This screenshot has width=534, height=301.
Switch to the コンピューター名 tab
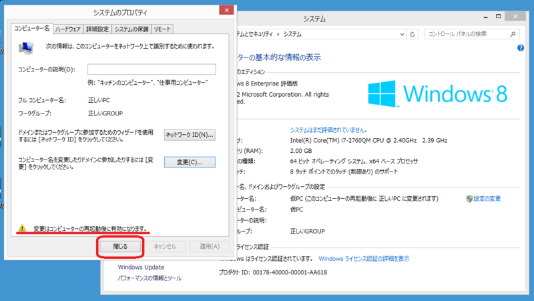click(x=31, y=29)
